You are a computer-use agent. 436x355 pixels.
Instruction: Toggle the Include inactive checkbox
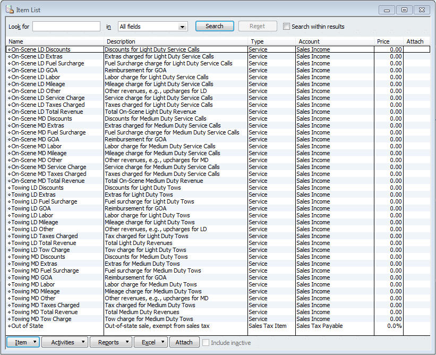click(206, 343)
